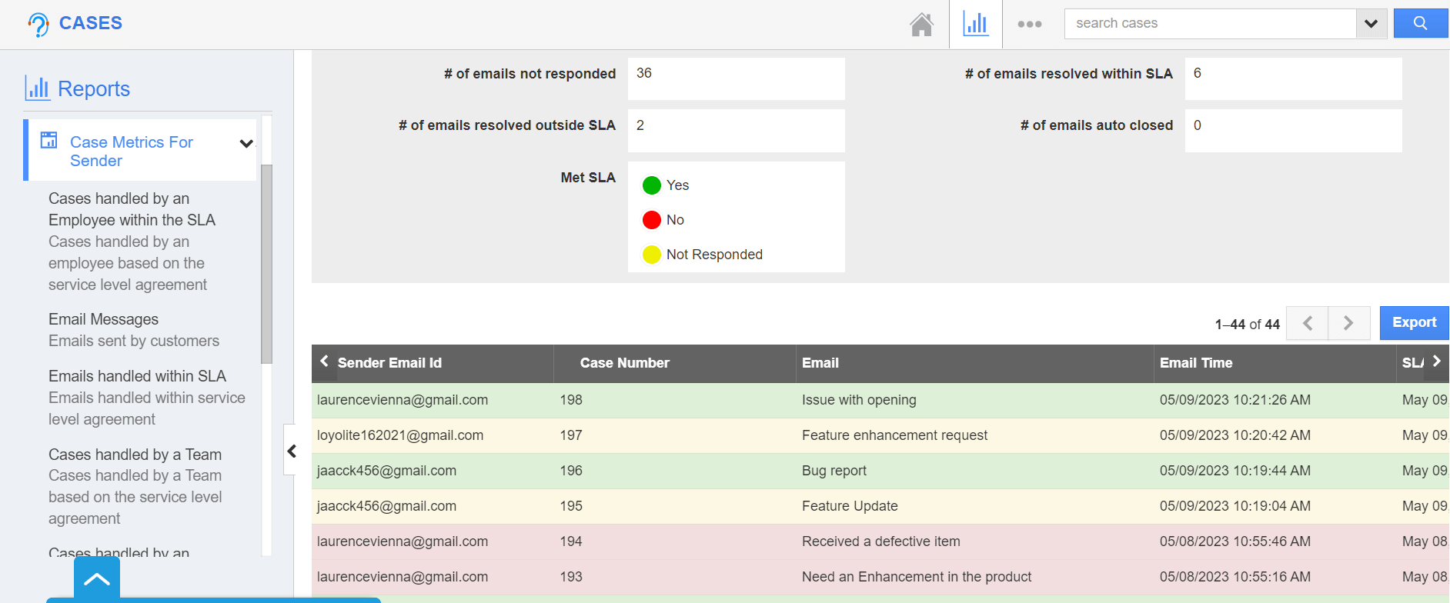1450x603 pixels.
Task: Click email 'Received a defective item'
Action: (x=880, y=541)
